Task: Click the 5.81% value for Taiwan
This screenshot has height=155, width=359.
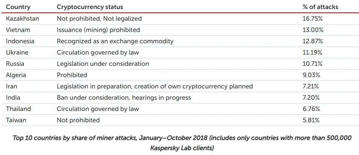Action: click(x=312, y=120)
